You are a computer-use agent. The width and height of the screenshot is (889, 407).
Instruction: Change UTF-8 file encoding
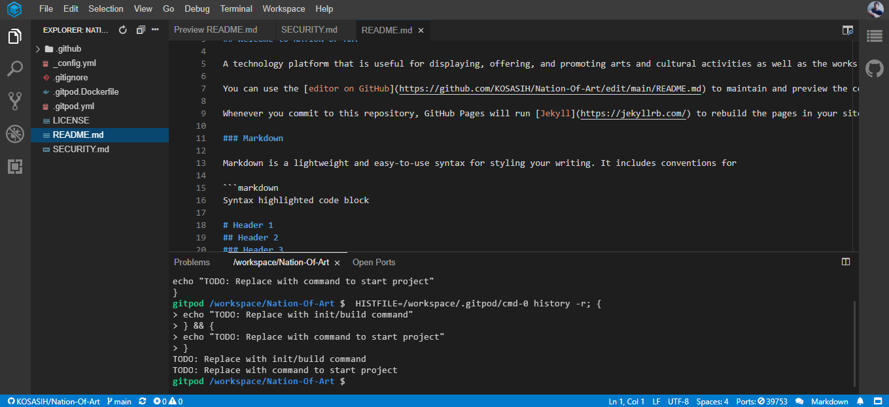pyautogui.click(x=678, y=401)
